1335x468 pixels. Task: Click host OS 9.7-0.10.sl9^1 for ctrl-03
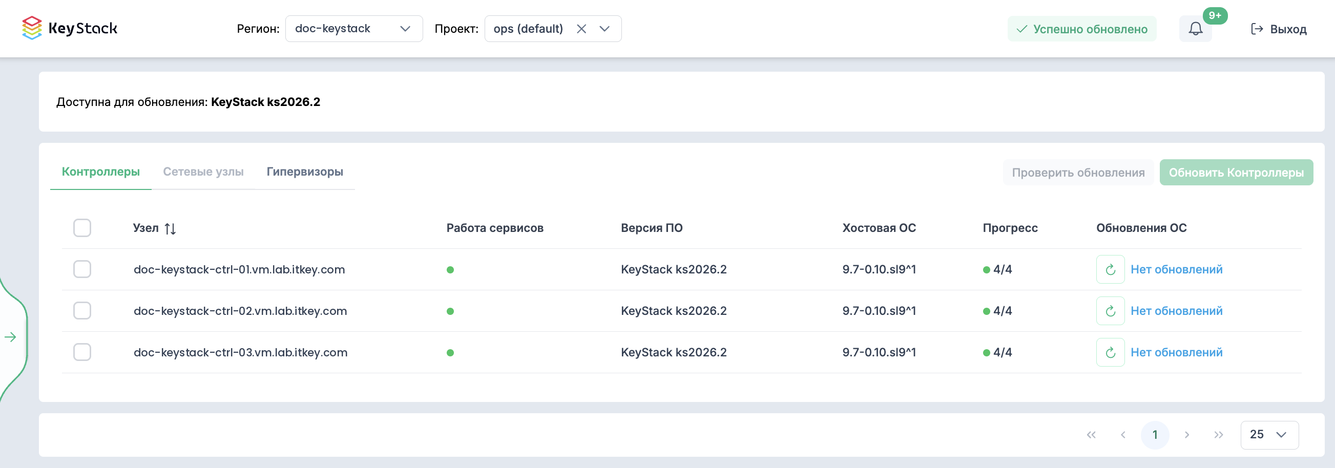[879, 352]
